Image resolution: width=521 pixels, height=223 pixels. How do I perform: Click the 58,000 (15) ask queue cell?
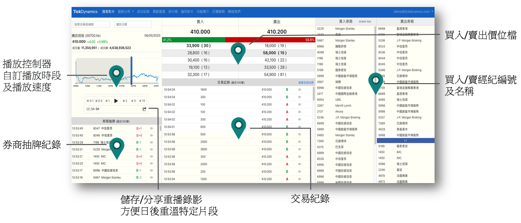tap(277, 52)
